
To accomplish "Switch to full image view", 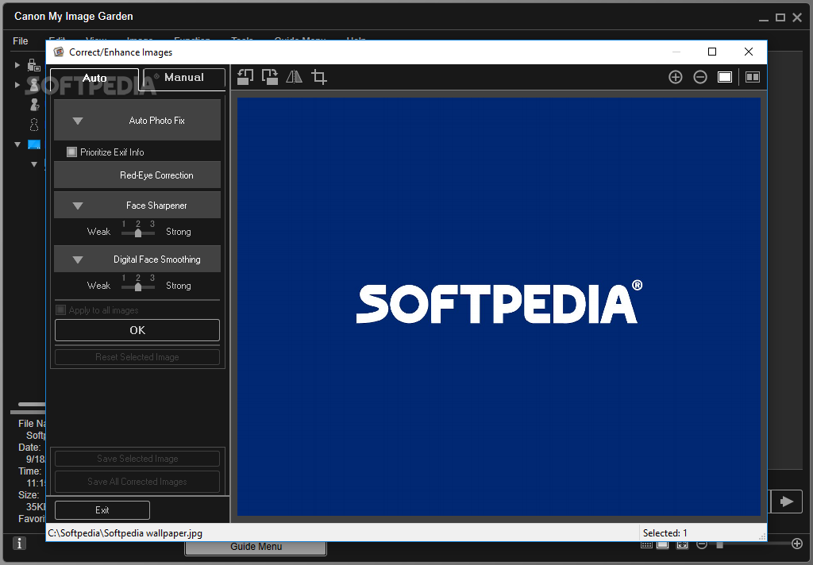I will (x=725, y=77).
